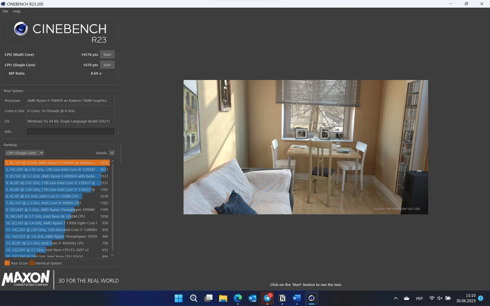Select the Core i7-4850HQ ranking row

pos(57,243)
